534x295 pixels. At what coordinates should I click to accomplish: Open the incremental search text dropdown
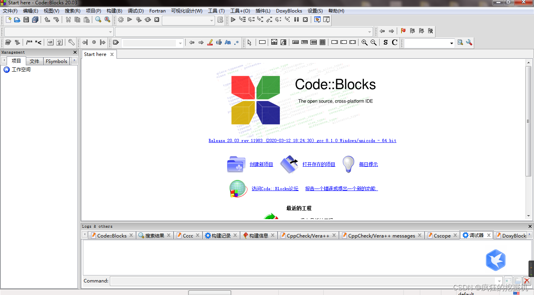coord(152,43)
